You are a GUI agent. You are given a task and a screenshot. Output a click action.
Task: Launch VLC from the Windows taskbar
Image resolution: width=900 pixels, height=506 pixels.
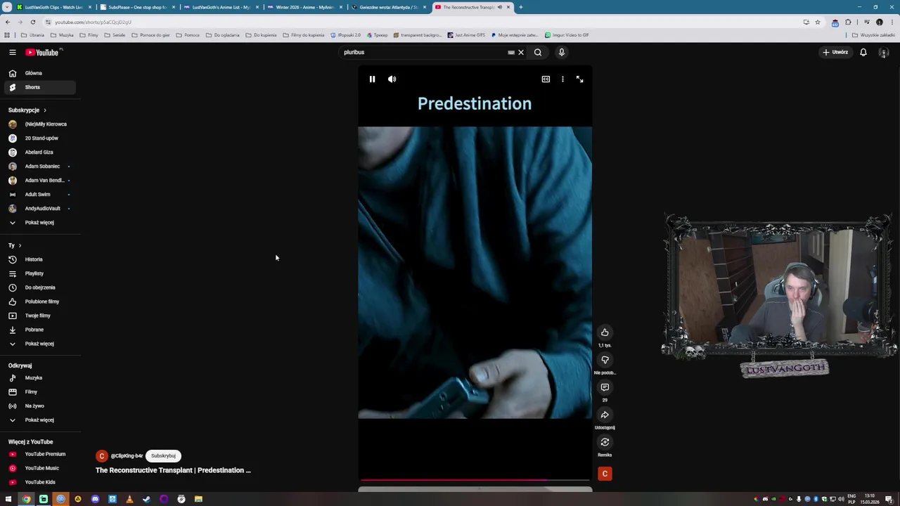pyautogui.click(x=129, y=499)
